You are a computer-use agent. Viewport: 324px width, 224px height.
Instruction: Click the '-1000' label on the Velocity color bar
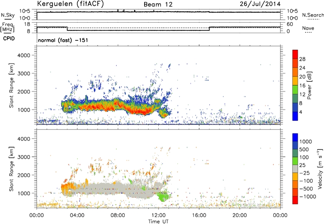point(308,197)
